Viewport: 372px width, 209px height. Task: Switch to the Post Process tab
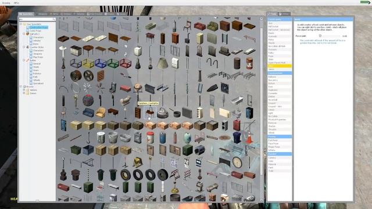94,14
